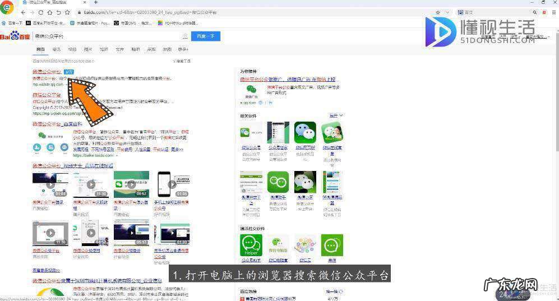Click the 更多>> link in Baike result
This screenshot has height=301, width=559.
pyautogui.click(x=177, y=149)
